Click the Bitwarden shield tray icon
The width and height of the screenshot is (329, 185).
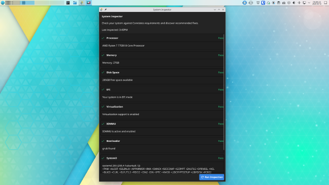pyautogui.click(x=263, y=3)
